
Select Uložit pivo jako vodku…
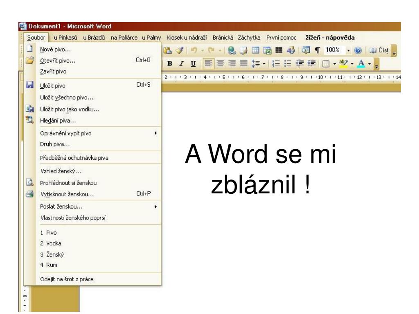pos(92,109)
